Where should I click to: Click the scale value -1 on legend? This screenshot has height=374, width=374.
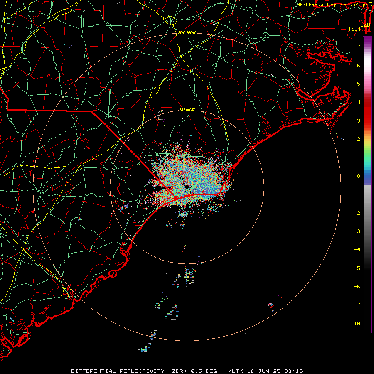(357, 194)
